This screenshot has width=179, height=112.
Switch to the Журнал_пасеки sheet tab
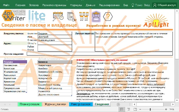pos(55,104)
